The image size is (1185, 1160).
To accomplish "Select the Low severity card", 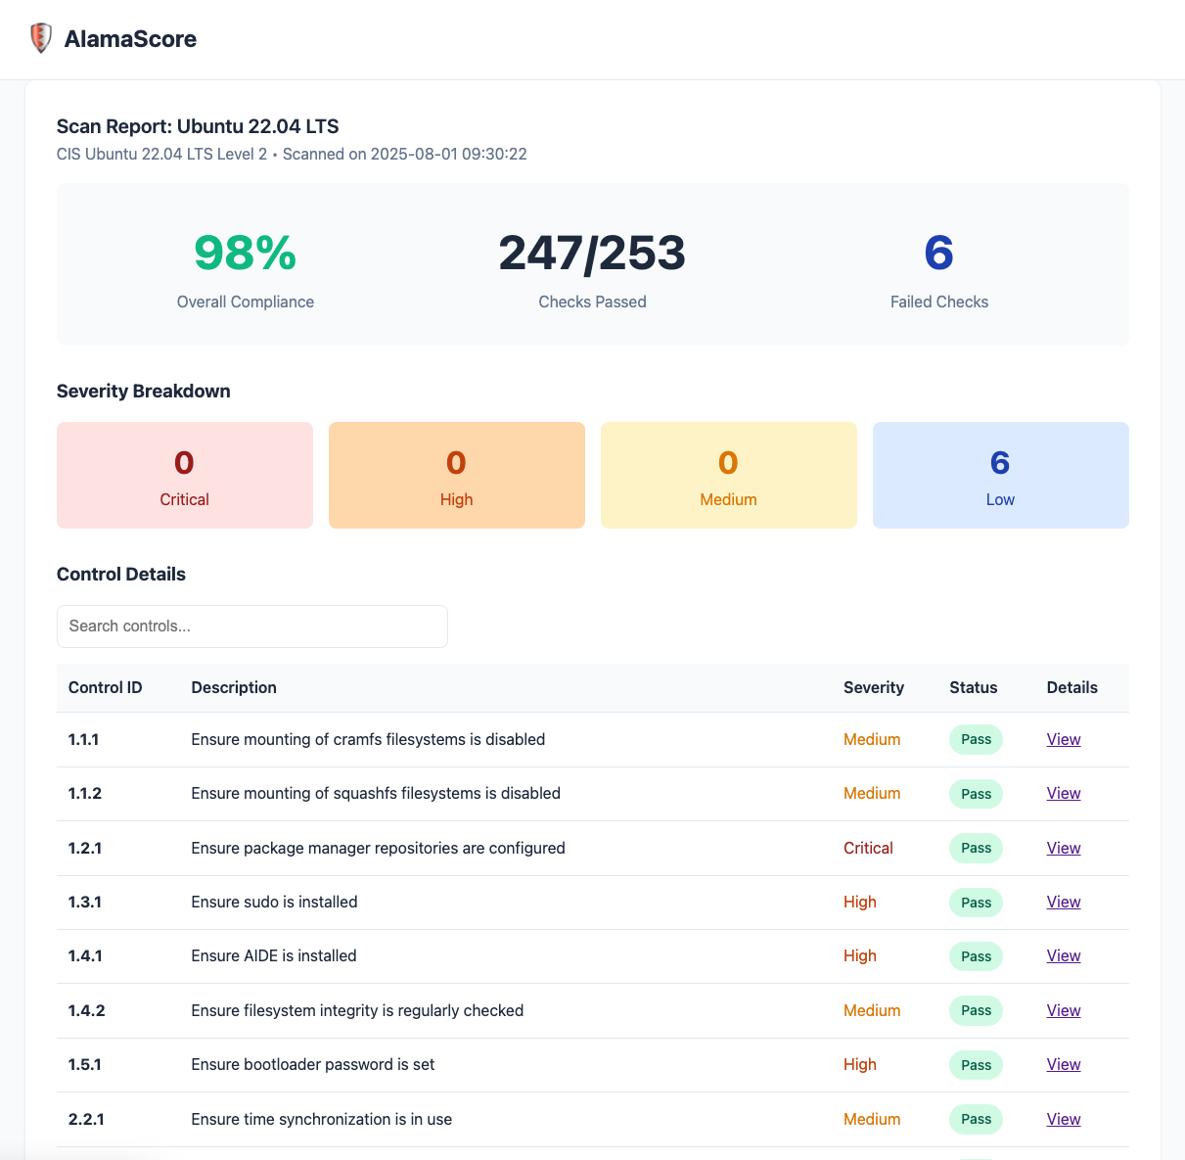I will [x=1001, y=476].
